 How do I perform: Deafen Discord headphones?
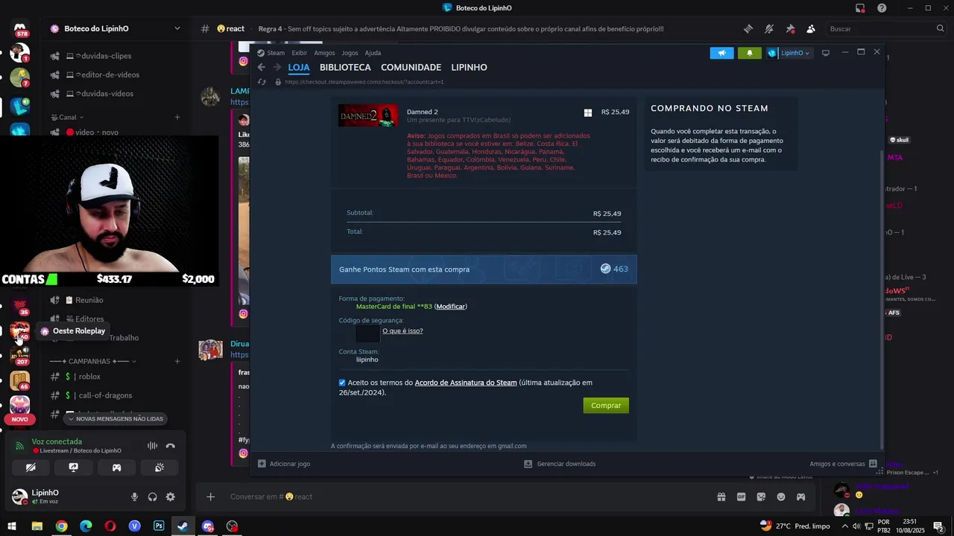point(152,497)
